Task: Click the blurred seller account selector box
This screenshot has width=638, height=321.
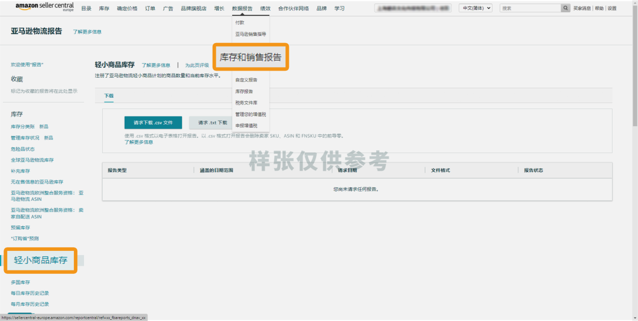Action: 412,8
